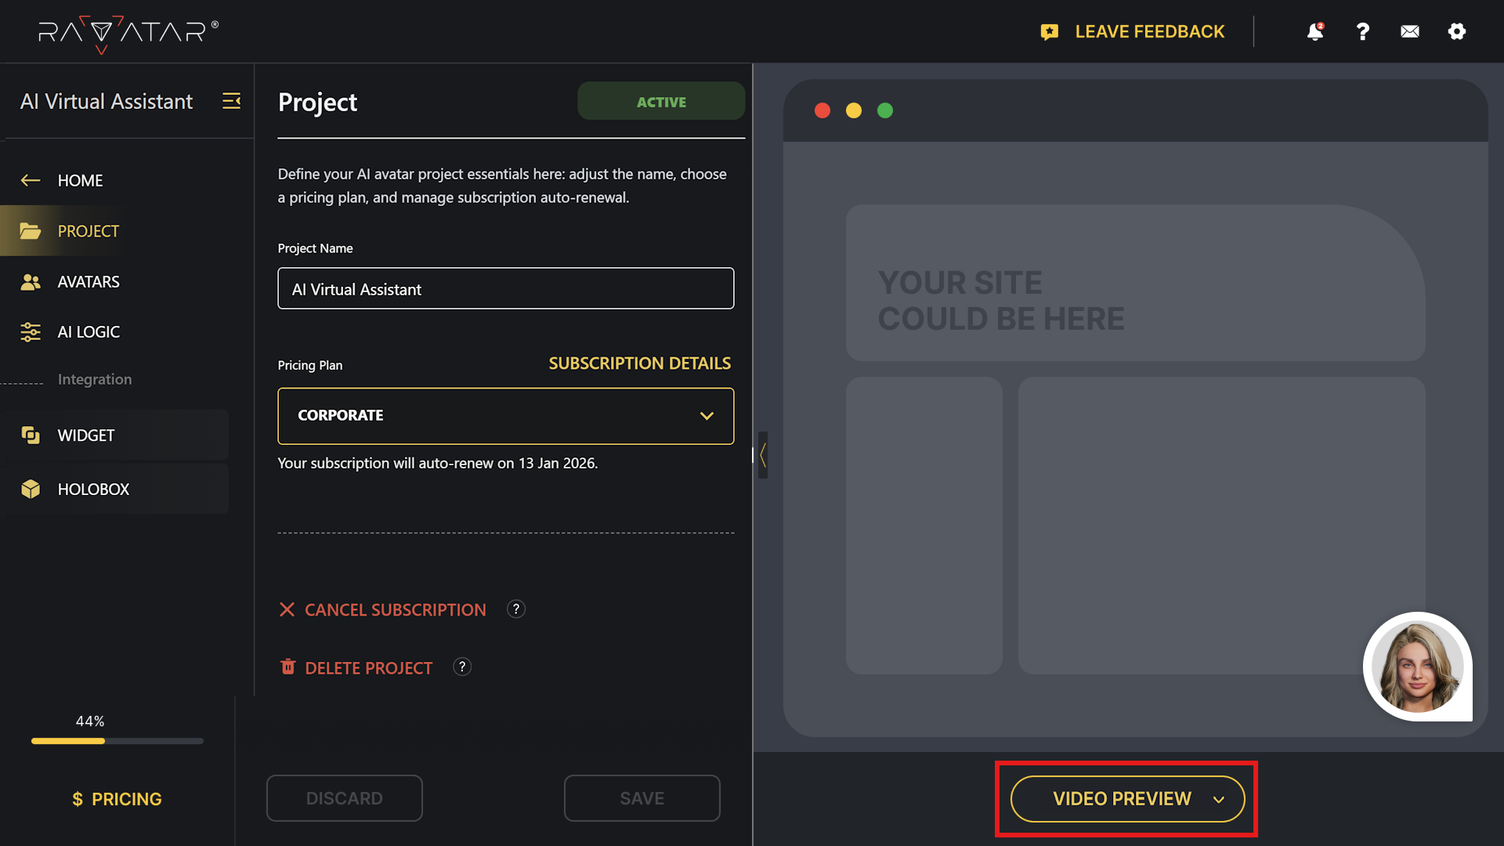
Task: Open the AI Logic menu item
Action: click(89, 331)
